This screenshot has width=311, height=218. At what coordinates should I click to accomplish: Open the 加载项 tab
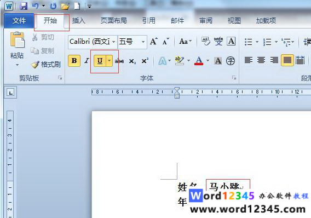coord(266,21)
